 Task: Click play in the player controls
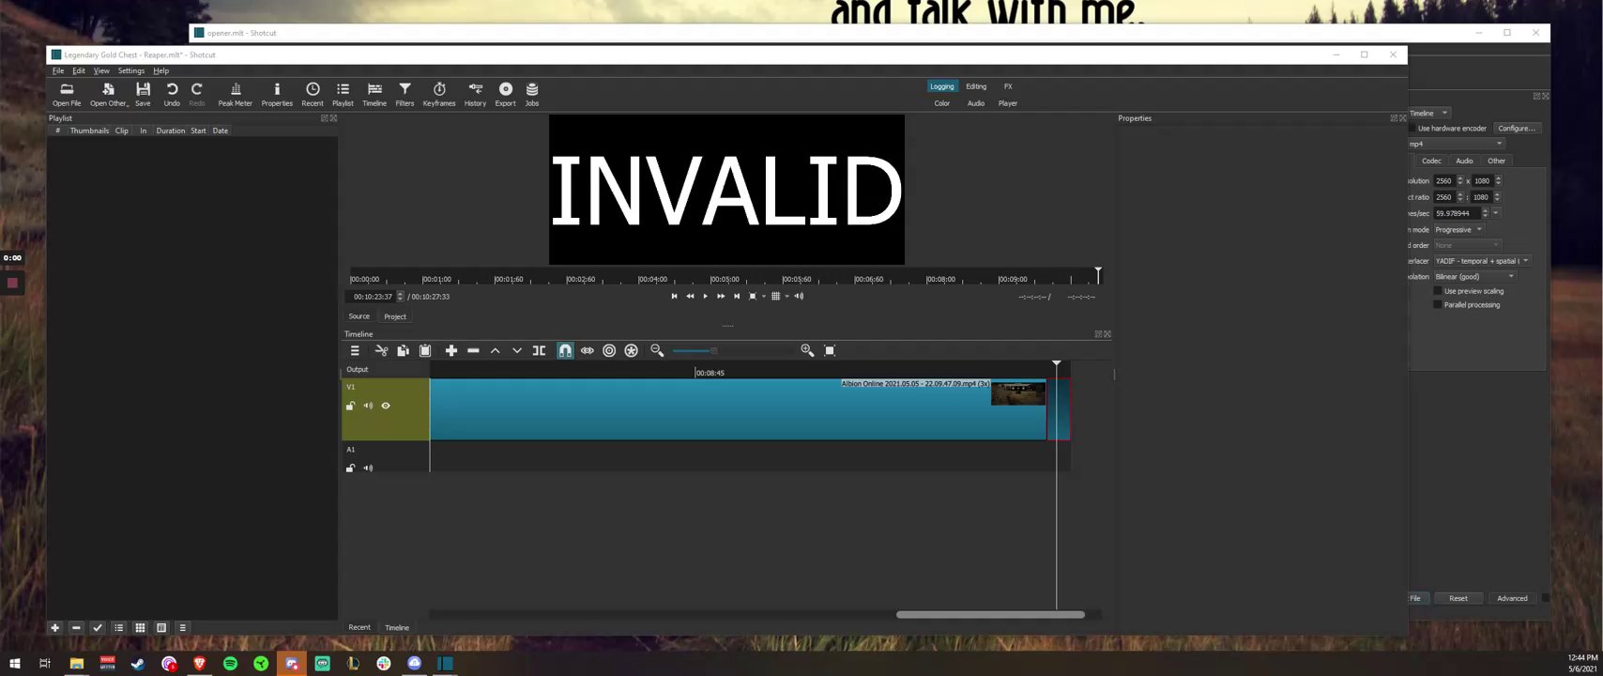pos(706,297)
